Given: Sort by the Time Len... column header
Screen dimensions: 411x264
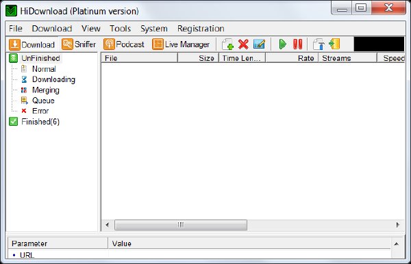Looking at the screenshot, I should click(x=242, y=58).
